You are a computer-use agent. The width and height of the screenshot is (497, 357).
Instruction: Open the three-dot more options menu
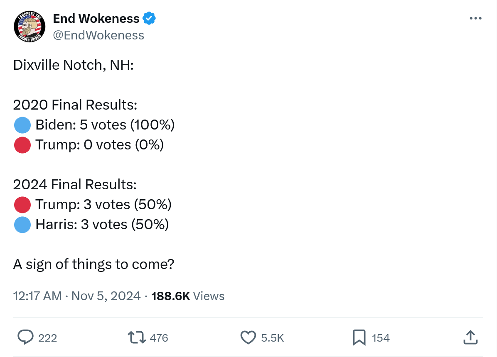(475, 19)
